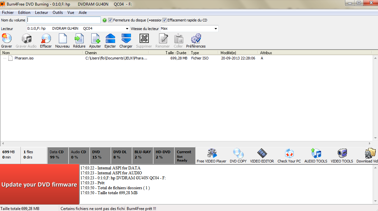The width and height of the screenshot is (378, 211).
Task: Click the DVD DL 8 % capacity indicator
Action: (121, 156)
